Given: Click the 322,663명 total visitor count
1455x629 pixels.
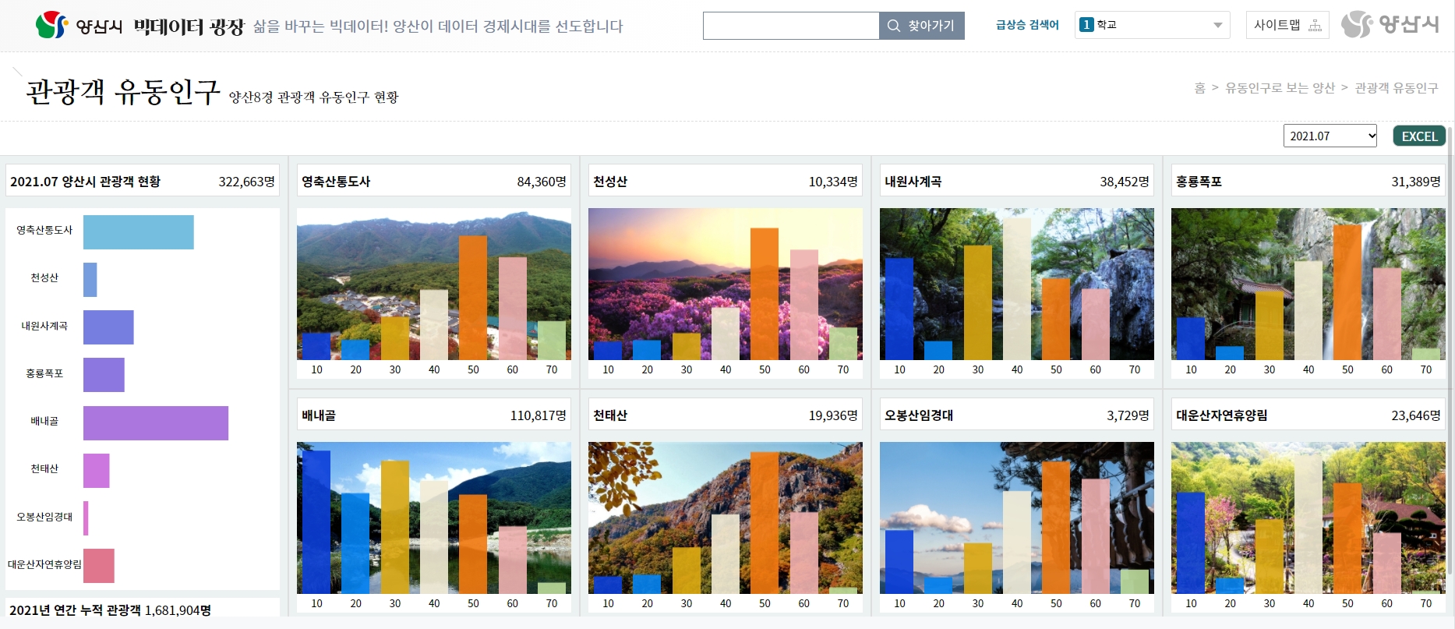Looking at the screenshot, I should point(247,182).
